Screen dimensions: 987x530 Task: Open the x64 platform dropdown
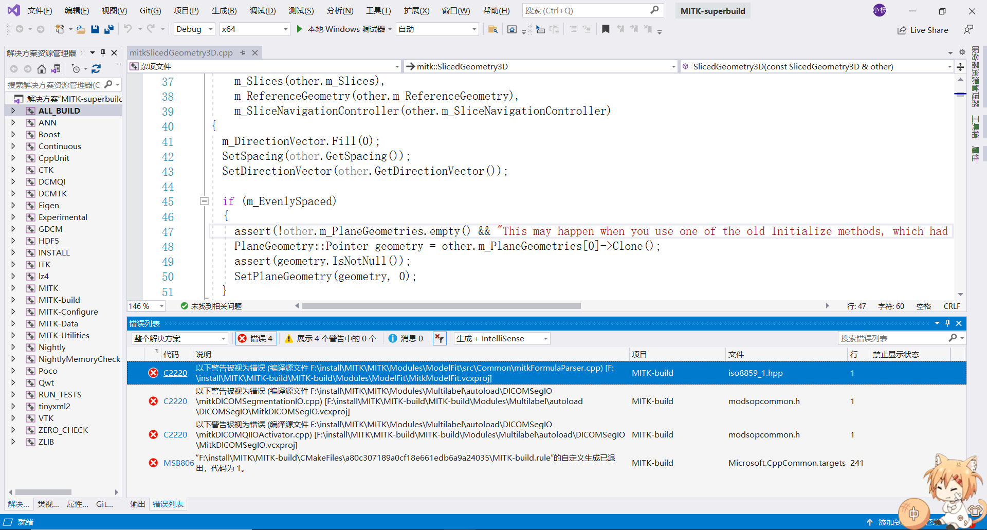(x=285, y=29)
